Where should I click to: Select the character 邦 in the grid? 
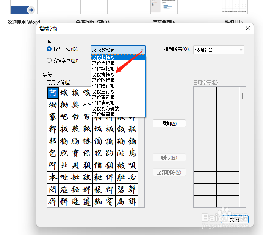point(53,141)
